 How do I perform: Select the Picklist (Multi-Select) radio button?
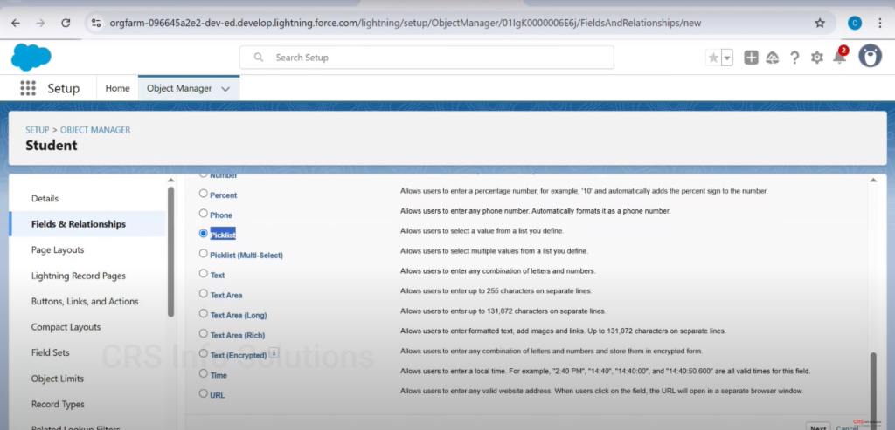click(203, 254)
